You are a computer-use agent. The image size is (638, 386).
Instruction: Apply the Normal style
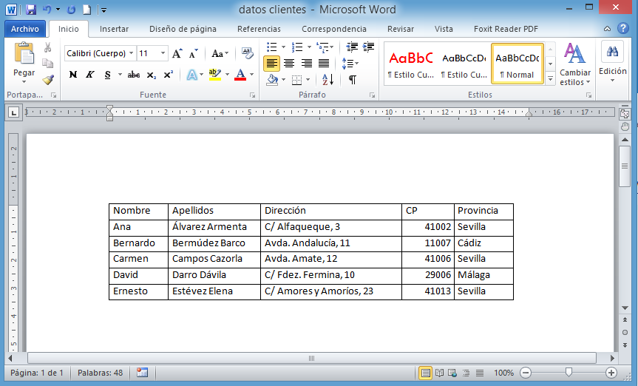pos(517,64)
